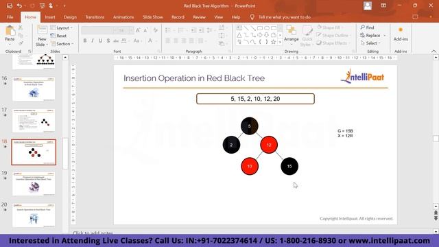Toggle Text Shadow formatting
Image resolution: width=439 pixels, height=247 pixels.
click(108, 41)
